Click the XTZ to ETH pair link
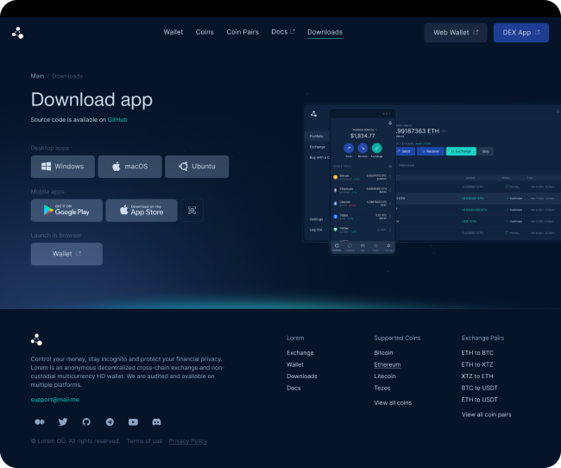The image size is (561, 468). [477, 376]
